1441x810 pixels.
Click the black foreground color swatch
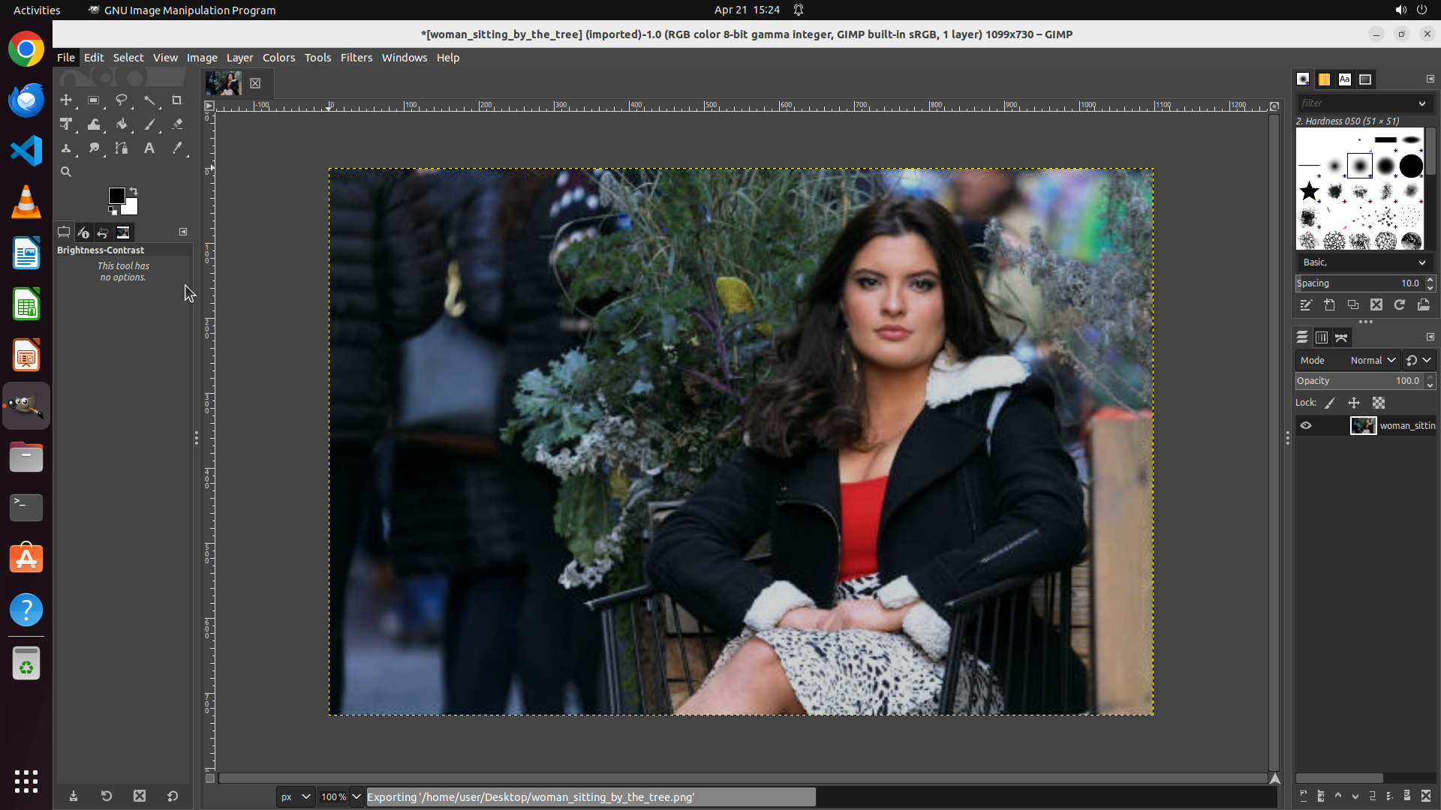[x=116, y=196]
